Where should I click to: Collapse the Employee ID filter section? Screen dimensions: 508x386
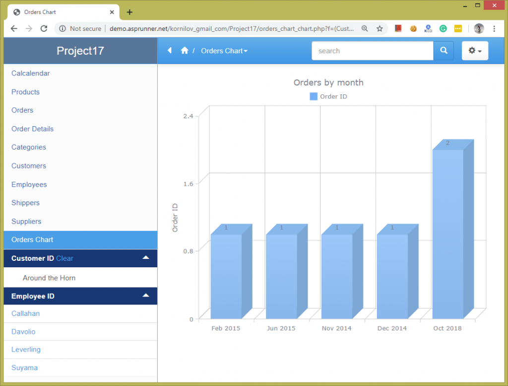[x=145, y=296]
